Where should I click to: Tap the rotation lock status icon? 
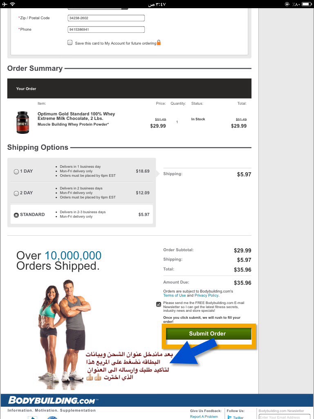(287, 4)
